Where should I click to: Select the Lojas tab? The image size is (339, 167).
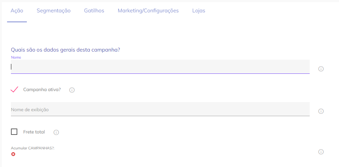click(198, 11)
